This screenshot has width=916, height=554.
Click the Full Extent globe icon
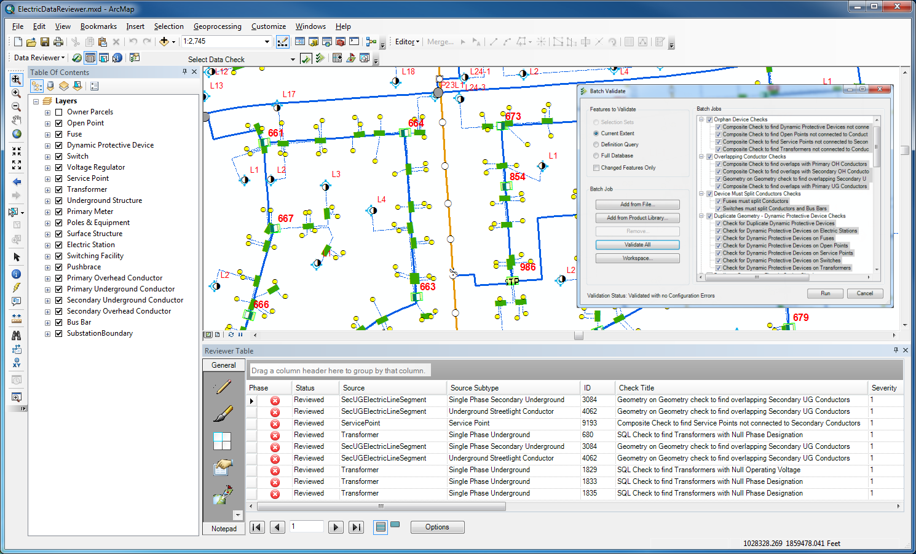point(17,134)
